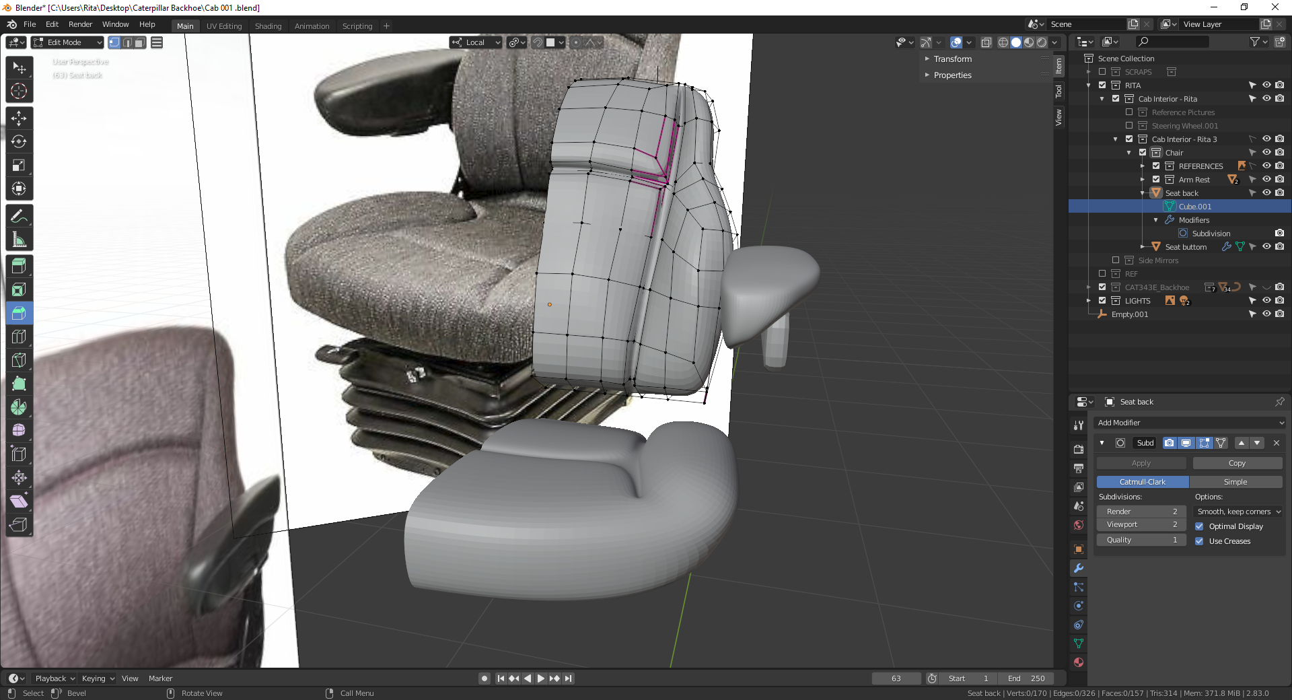Image resolution: width=1292 pixels, height=700 pixels.
Task: Choose the Measure tool
Action: 19,240
